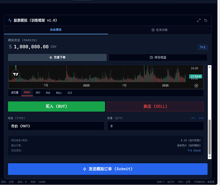Screen dimensions: 220x185
Task: Click the stock simulator pulse icon
Action: pyautogui.click(x=10, y=20)
